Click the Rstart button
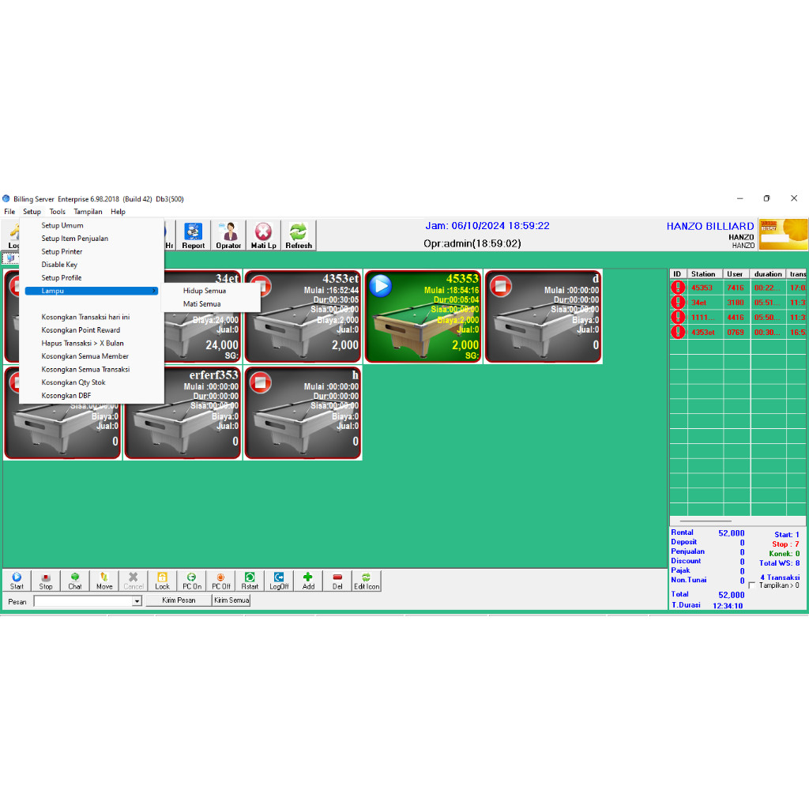Screen dimensions: 809x809 (x=250, y=581)
